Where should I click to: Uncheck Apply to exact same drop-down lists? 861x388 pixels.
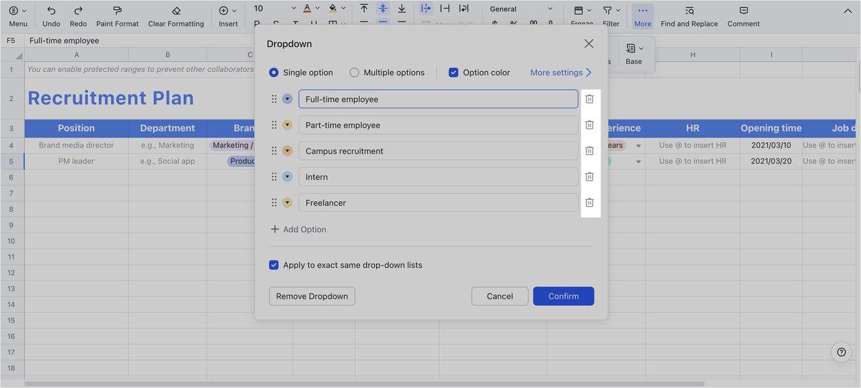click(x=274, y=264)
